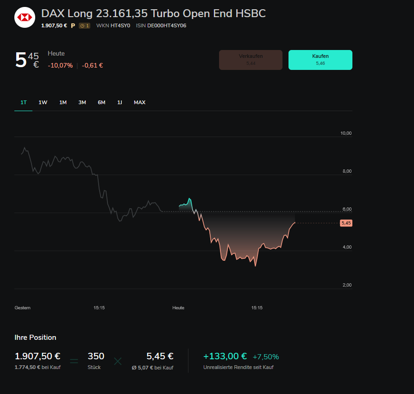The width and height of the screenshot is (414, 394).
Task: Click the portfolio 'P' icon in header
Action: point(73,26)
